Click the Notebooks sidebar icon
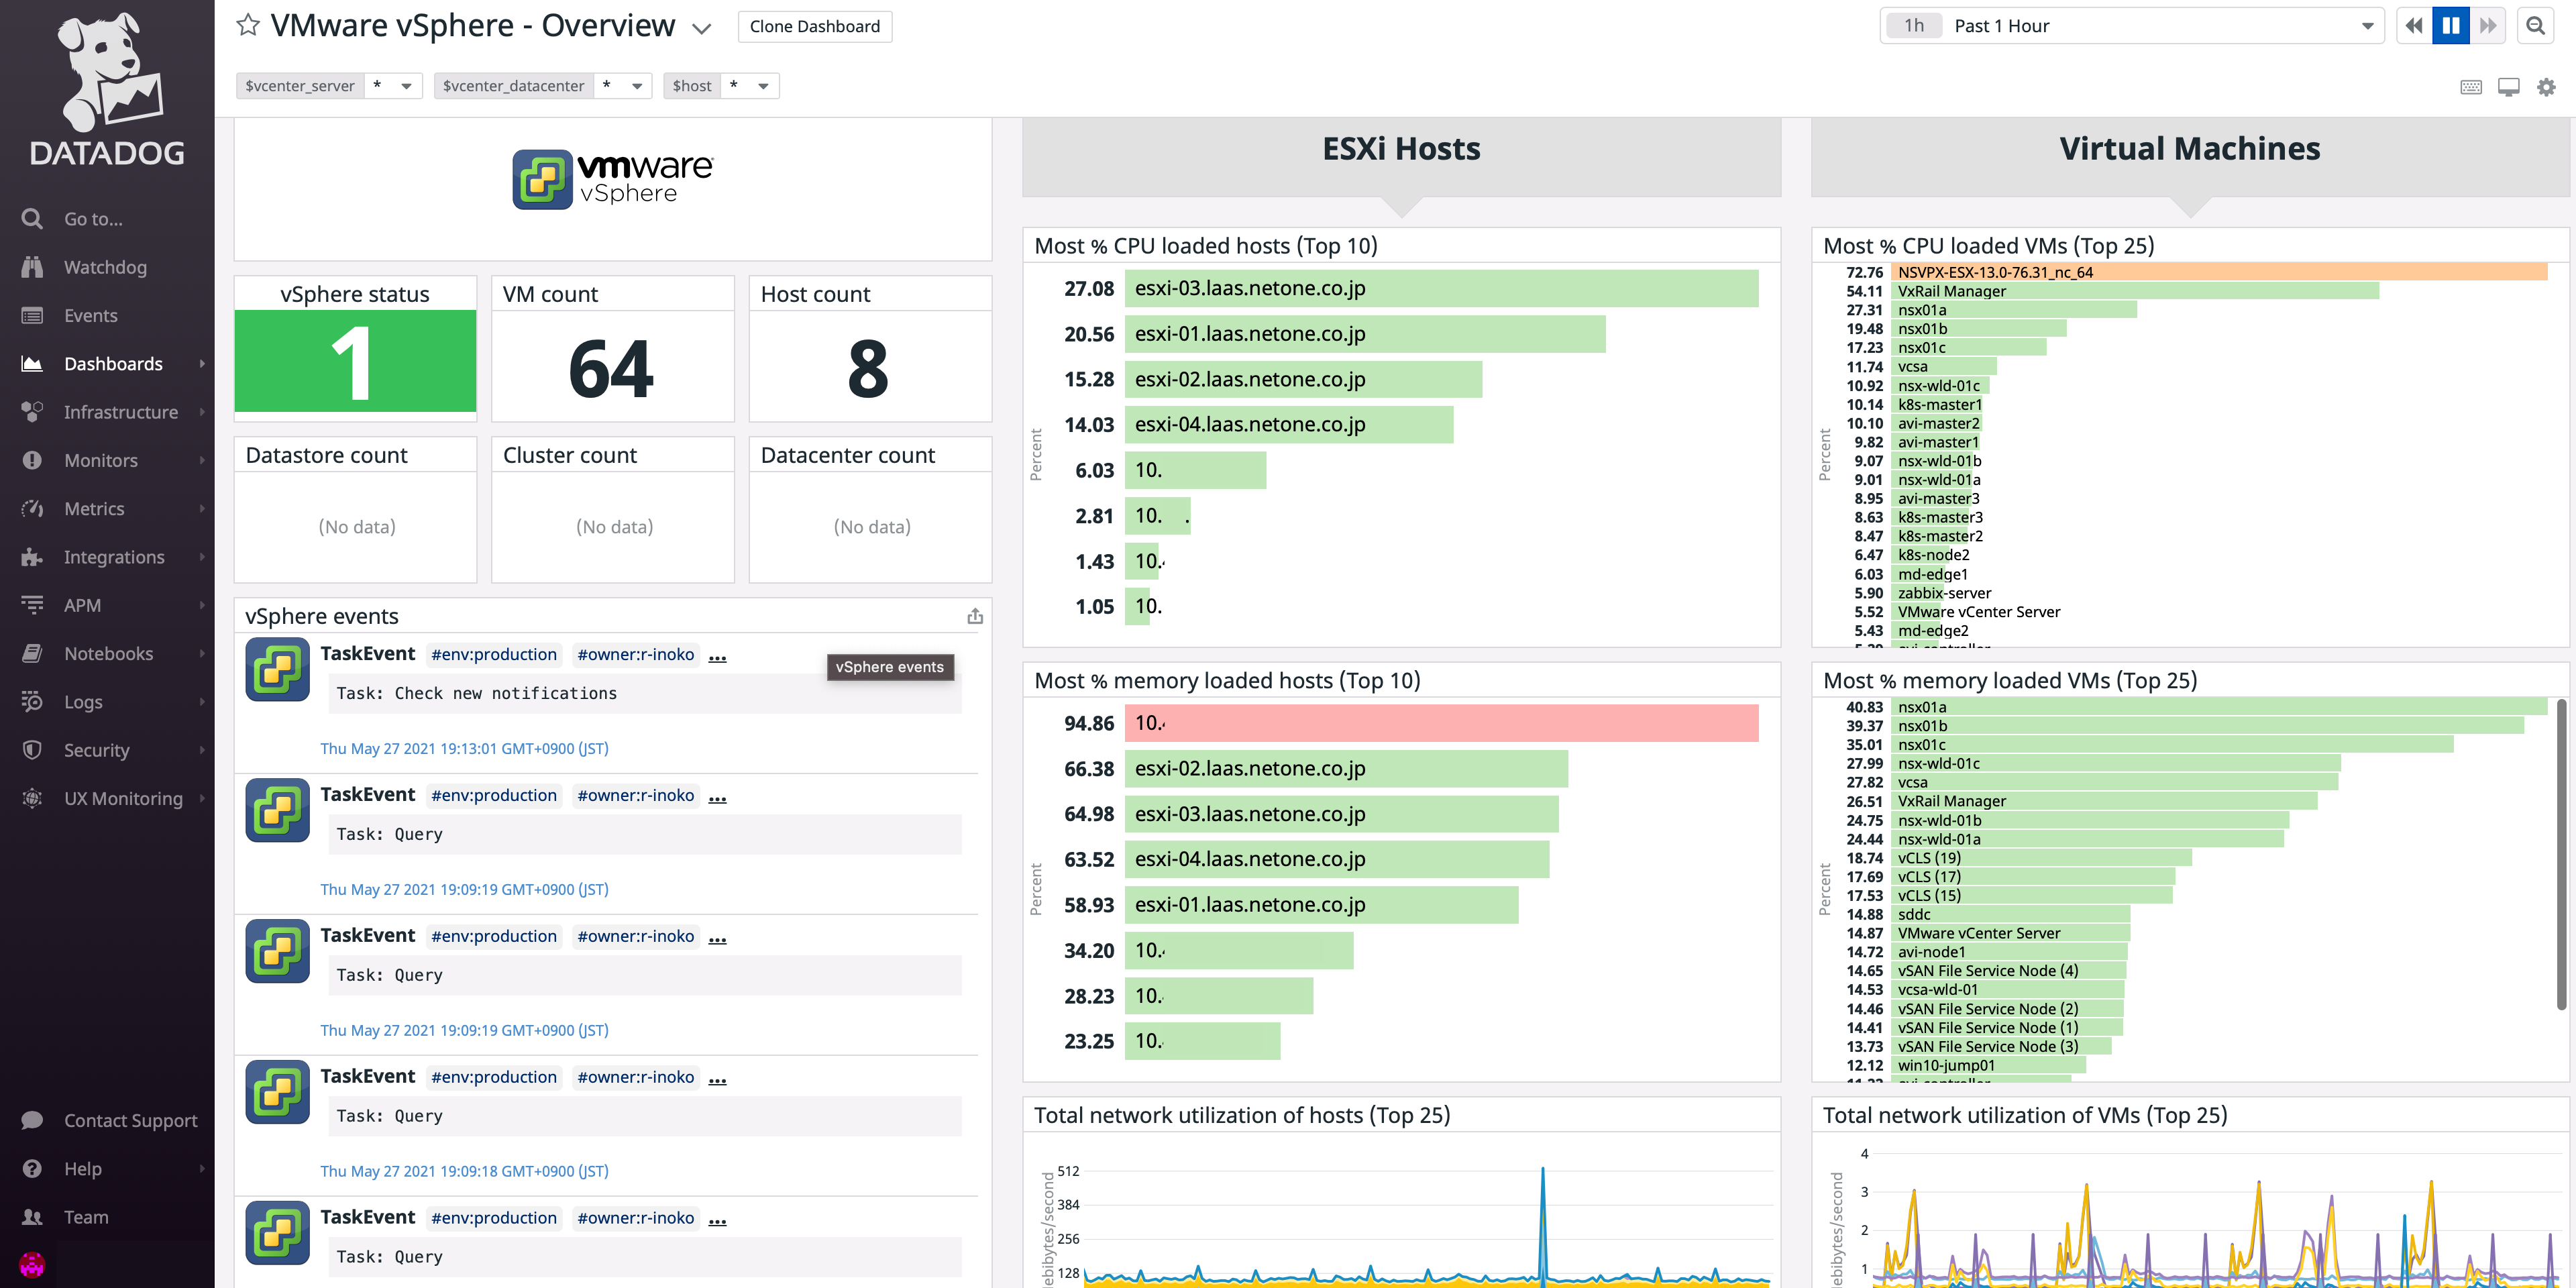 pos(32,653)
